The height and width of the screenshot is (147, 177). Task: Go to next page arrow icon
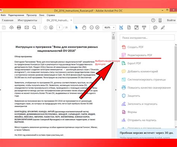pos(51,28)
